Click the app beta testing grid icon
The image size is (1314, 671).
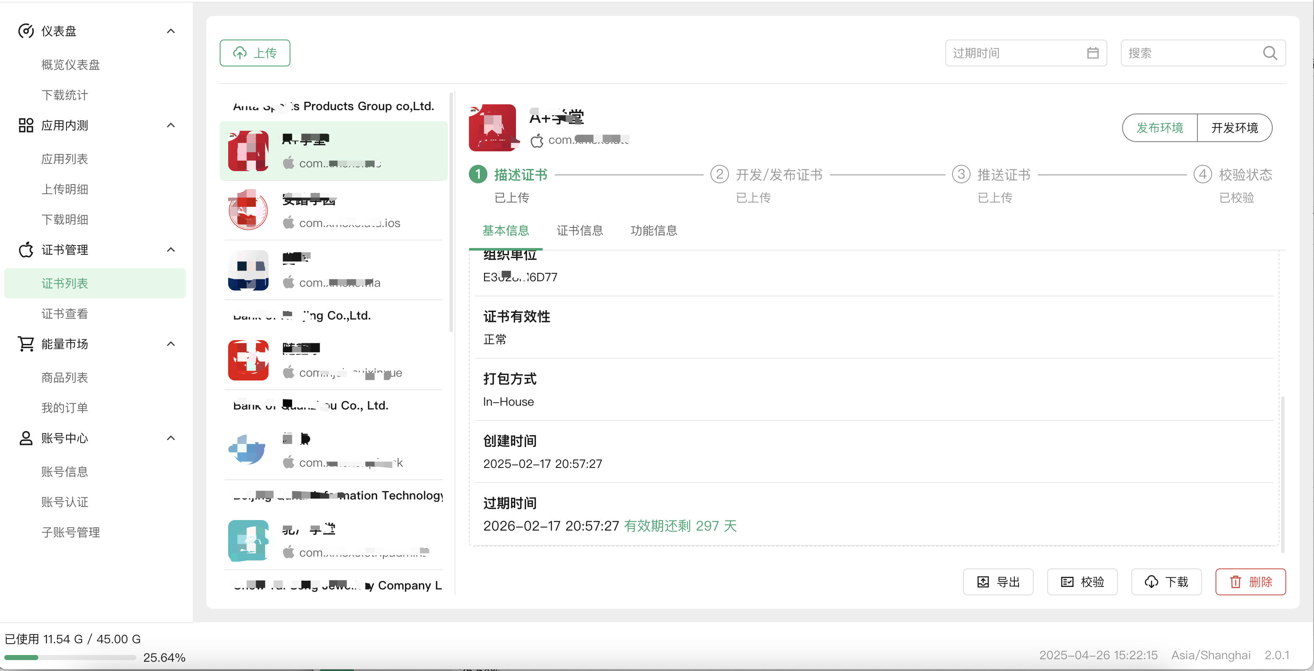26,125
